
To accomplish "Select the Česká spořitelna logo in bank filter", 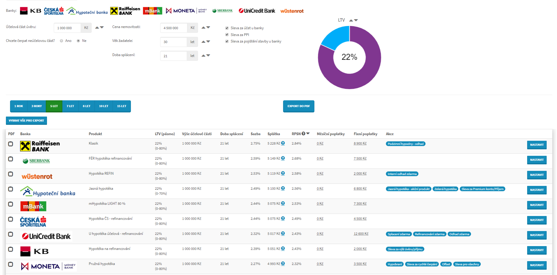I will tap(54, 11).
